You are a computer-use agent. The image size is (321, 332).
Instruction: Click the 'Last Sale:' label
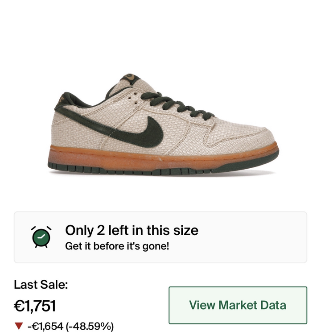pyautogui.click(x=41, y=284)
